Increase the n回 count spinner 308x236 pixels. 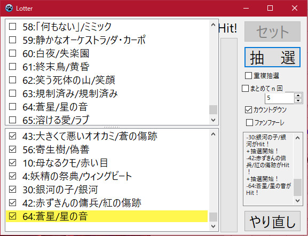tap(298, 95)
